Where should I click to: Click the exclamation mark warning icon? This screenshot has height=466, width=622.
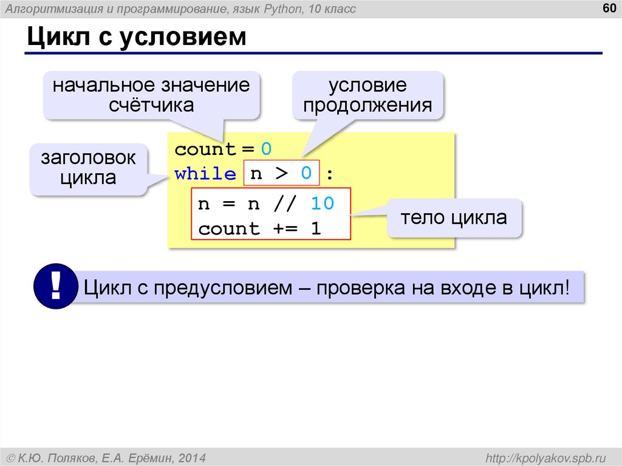pyautogui.click(x=55, y=286)
